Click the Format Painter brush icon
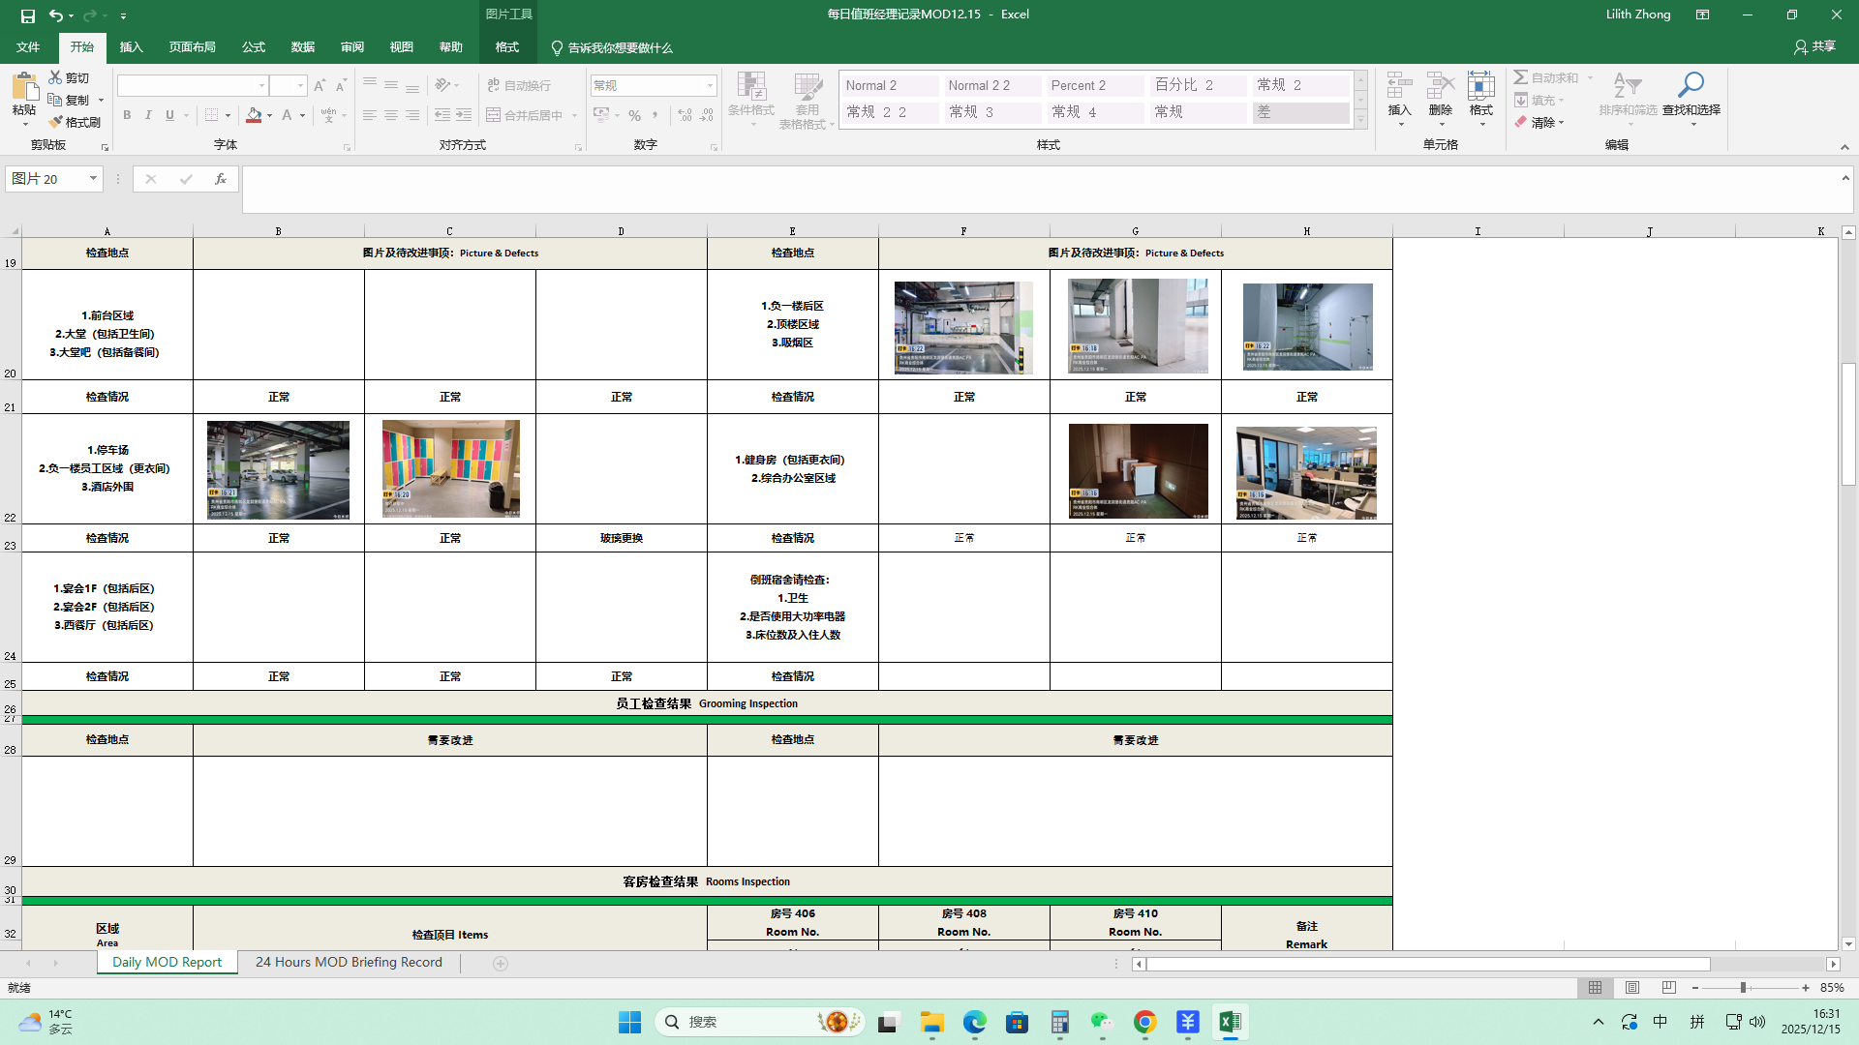The image size is (1859, 1045). point(56,122)
